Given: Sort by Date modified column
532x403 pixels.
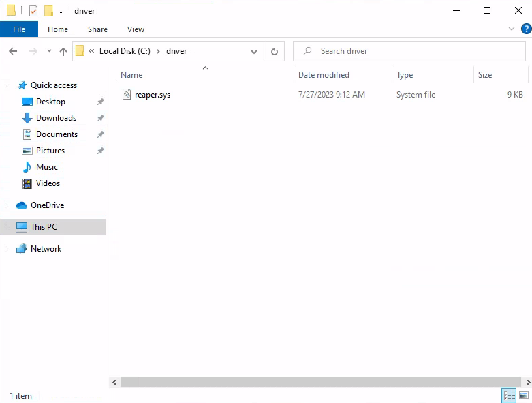Looking at the screenshot, I should click(343, 75).
